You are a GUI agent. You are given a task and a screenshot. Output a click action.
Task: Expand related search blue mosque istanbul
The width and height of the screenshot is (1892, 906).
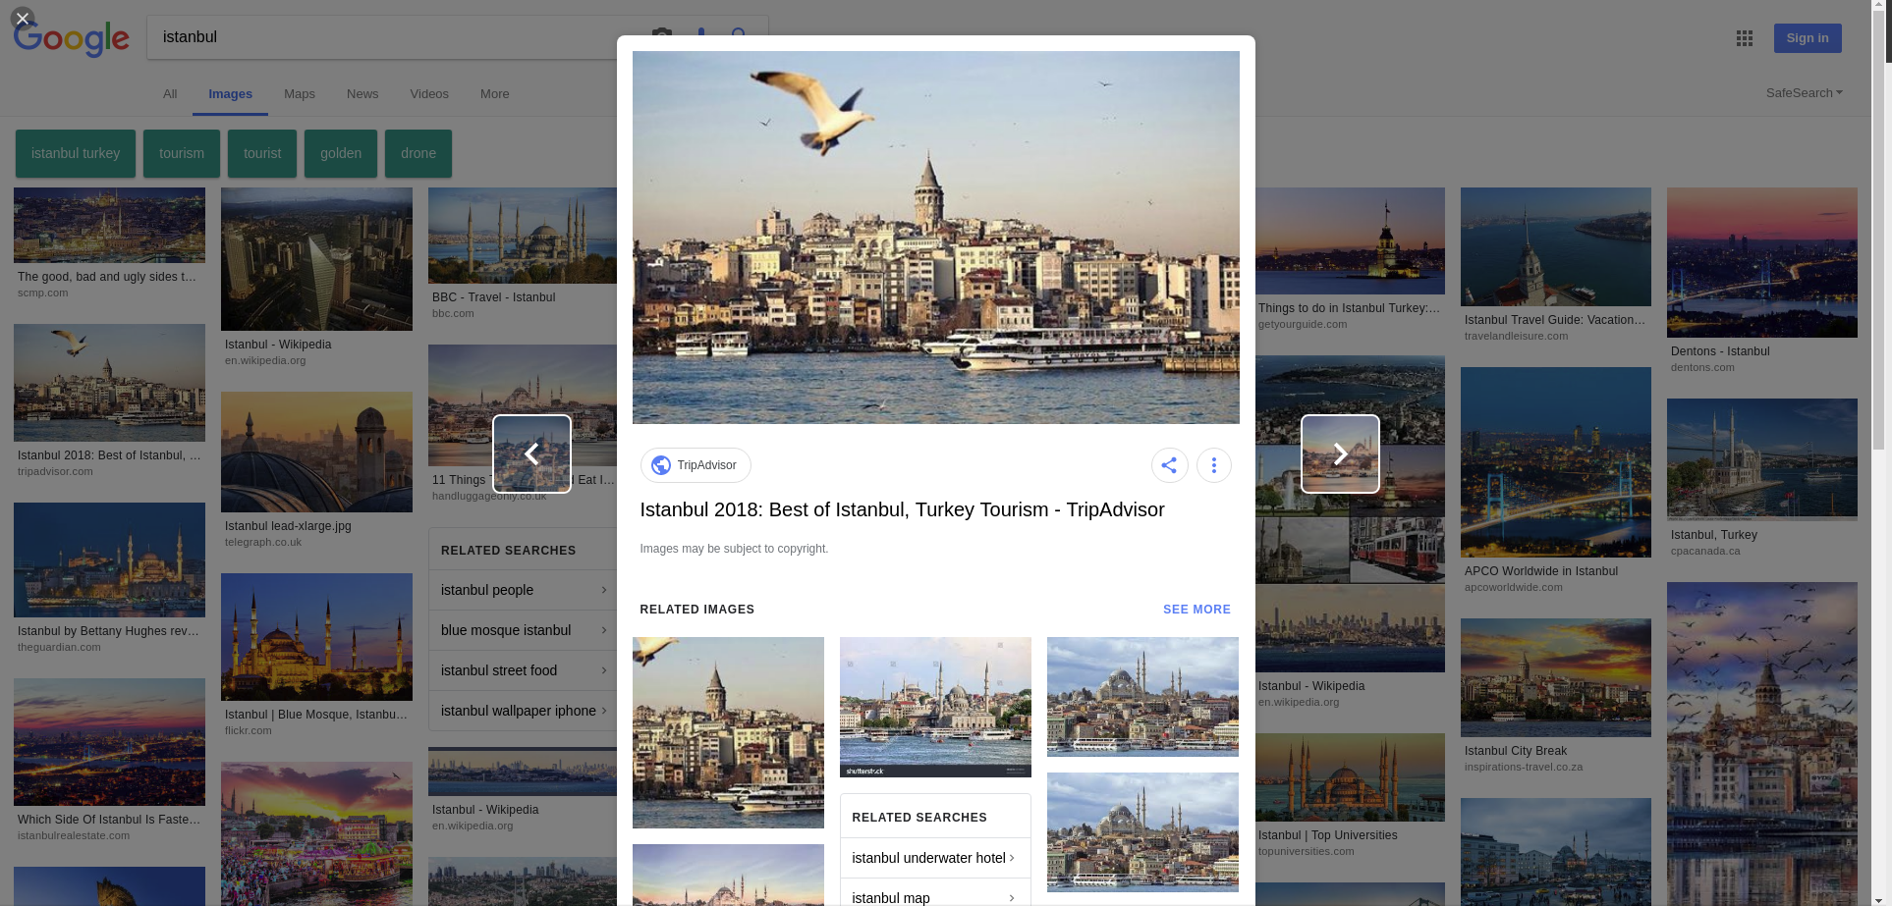coord(524,630)
